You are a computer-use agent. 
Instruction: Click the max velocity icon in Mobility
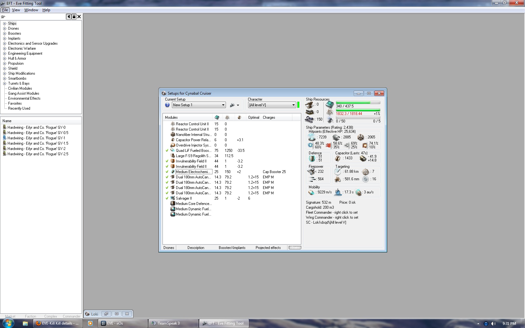311,192
